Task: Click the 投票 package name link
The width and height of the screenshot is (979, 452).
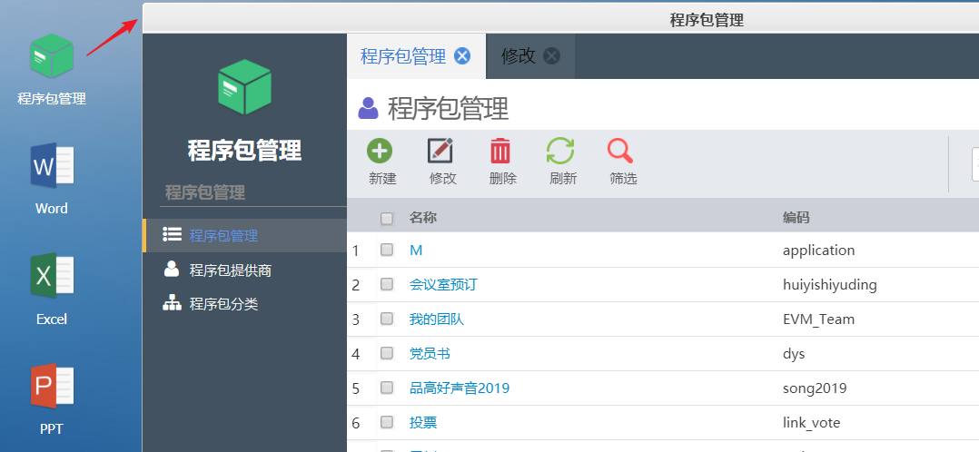Action: [x=423, y=423]
